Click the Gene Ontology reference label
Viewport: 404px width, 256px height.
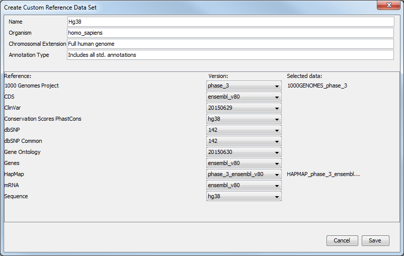click(23, 152)
